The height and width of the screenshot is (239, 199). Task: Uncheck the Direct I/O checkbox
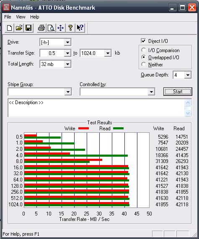tap(143, 41)
